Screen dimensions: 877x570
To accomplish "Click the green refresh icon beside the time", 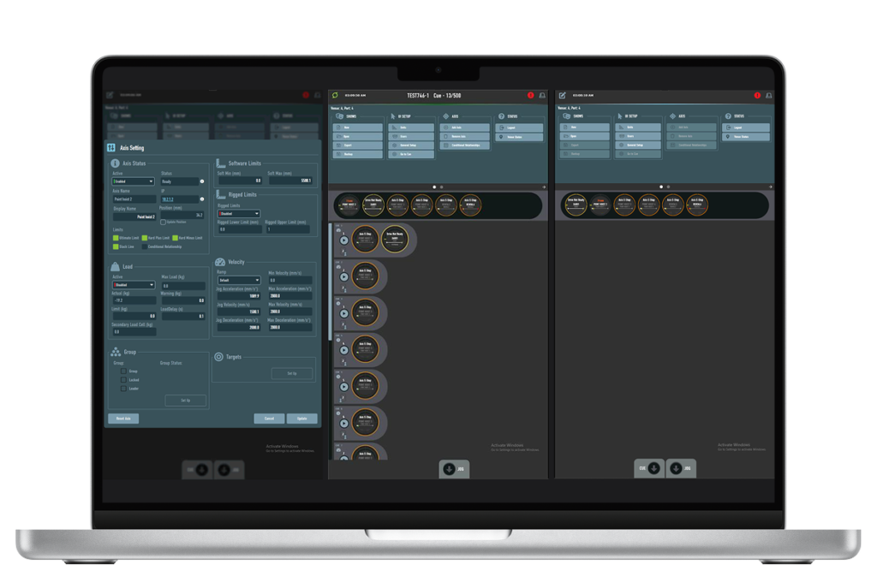I will pos(335,96).
